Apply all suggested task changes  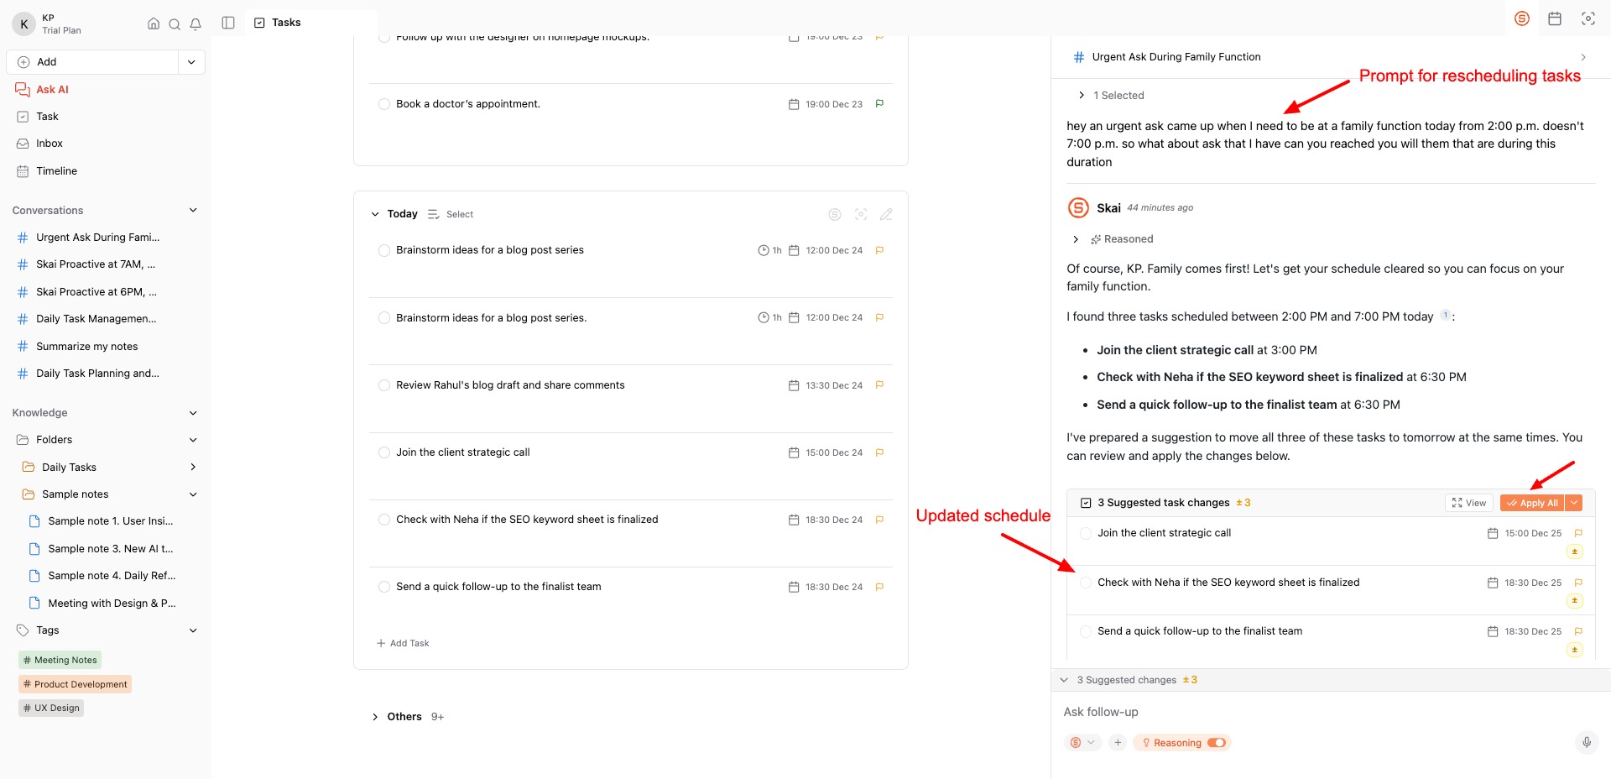click(1532, 503)
